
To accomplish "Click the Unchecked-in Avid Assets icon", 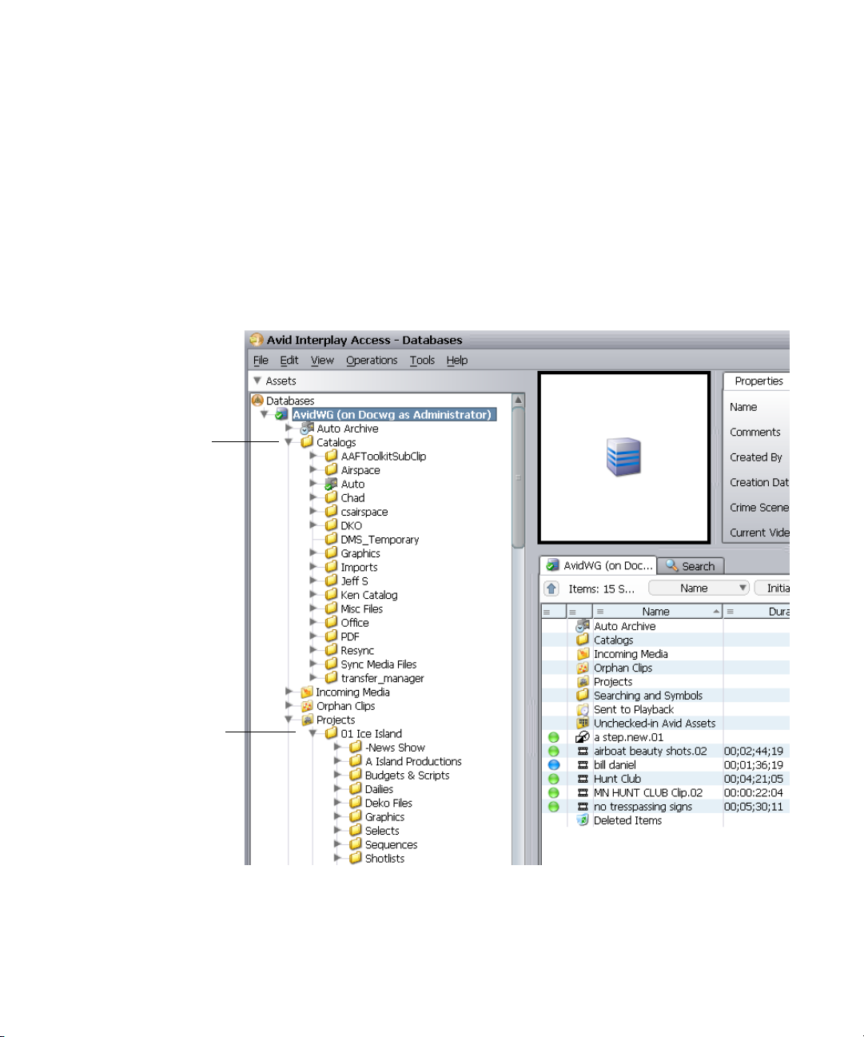I will point(583,724).
